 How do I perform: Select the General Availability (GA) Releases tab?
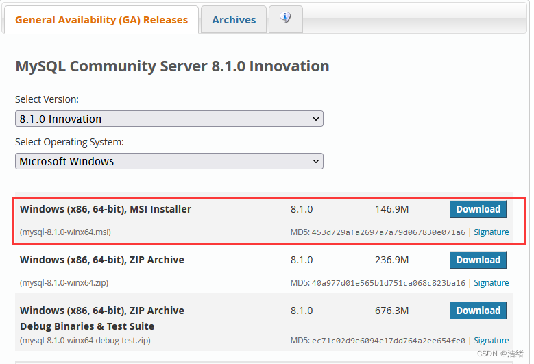point(101,20)
